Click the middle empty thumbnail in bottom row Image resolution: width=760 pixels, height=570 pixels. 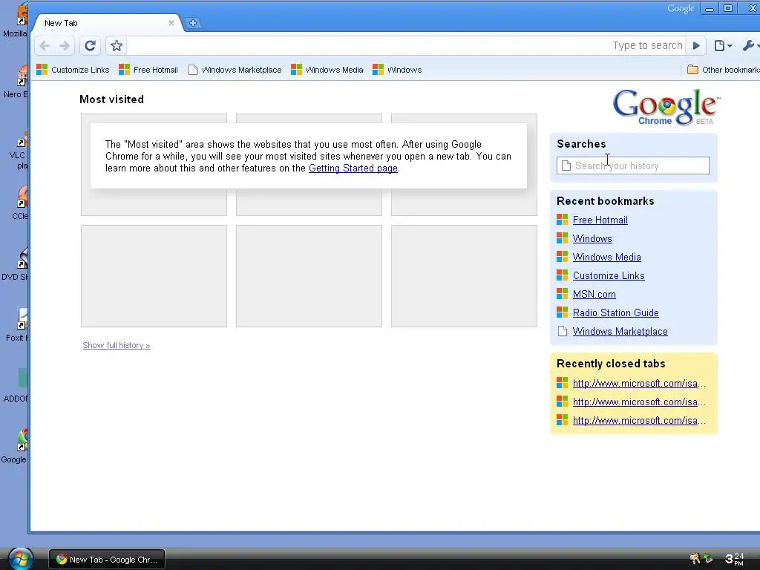pyautogui.click(x=309, y=276)
